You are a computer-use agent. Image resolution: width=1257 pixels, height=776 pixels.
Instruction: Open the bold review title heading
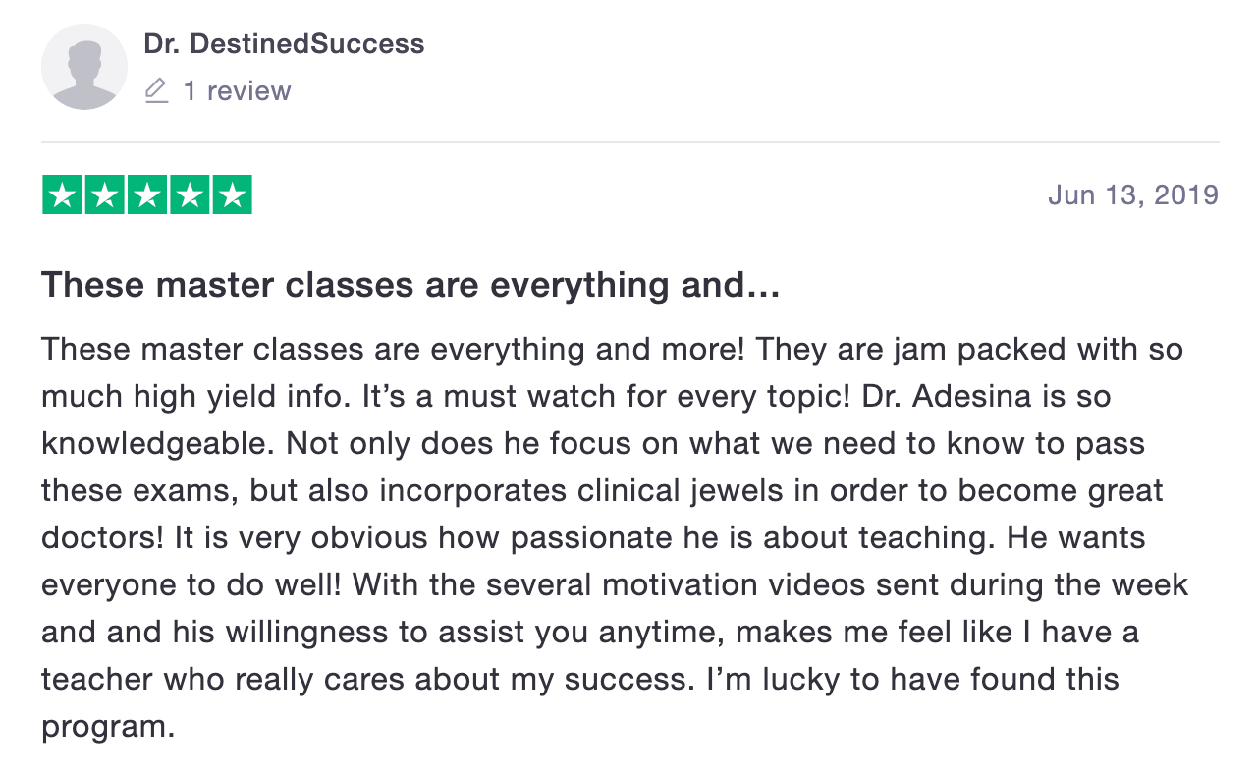pos(410,286)
